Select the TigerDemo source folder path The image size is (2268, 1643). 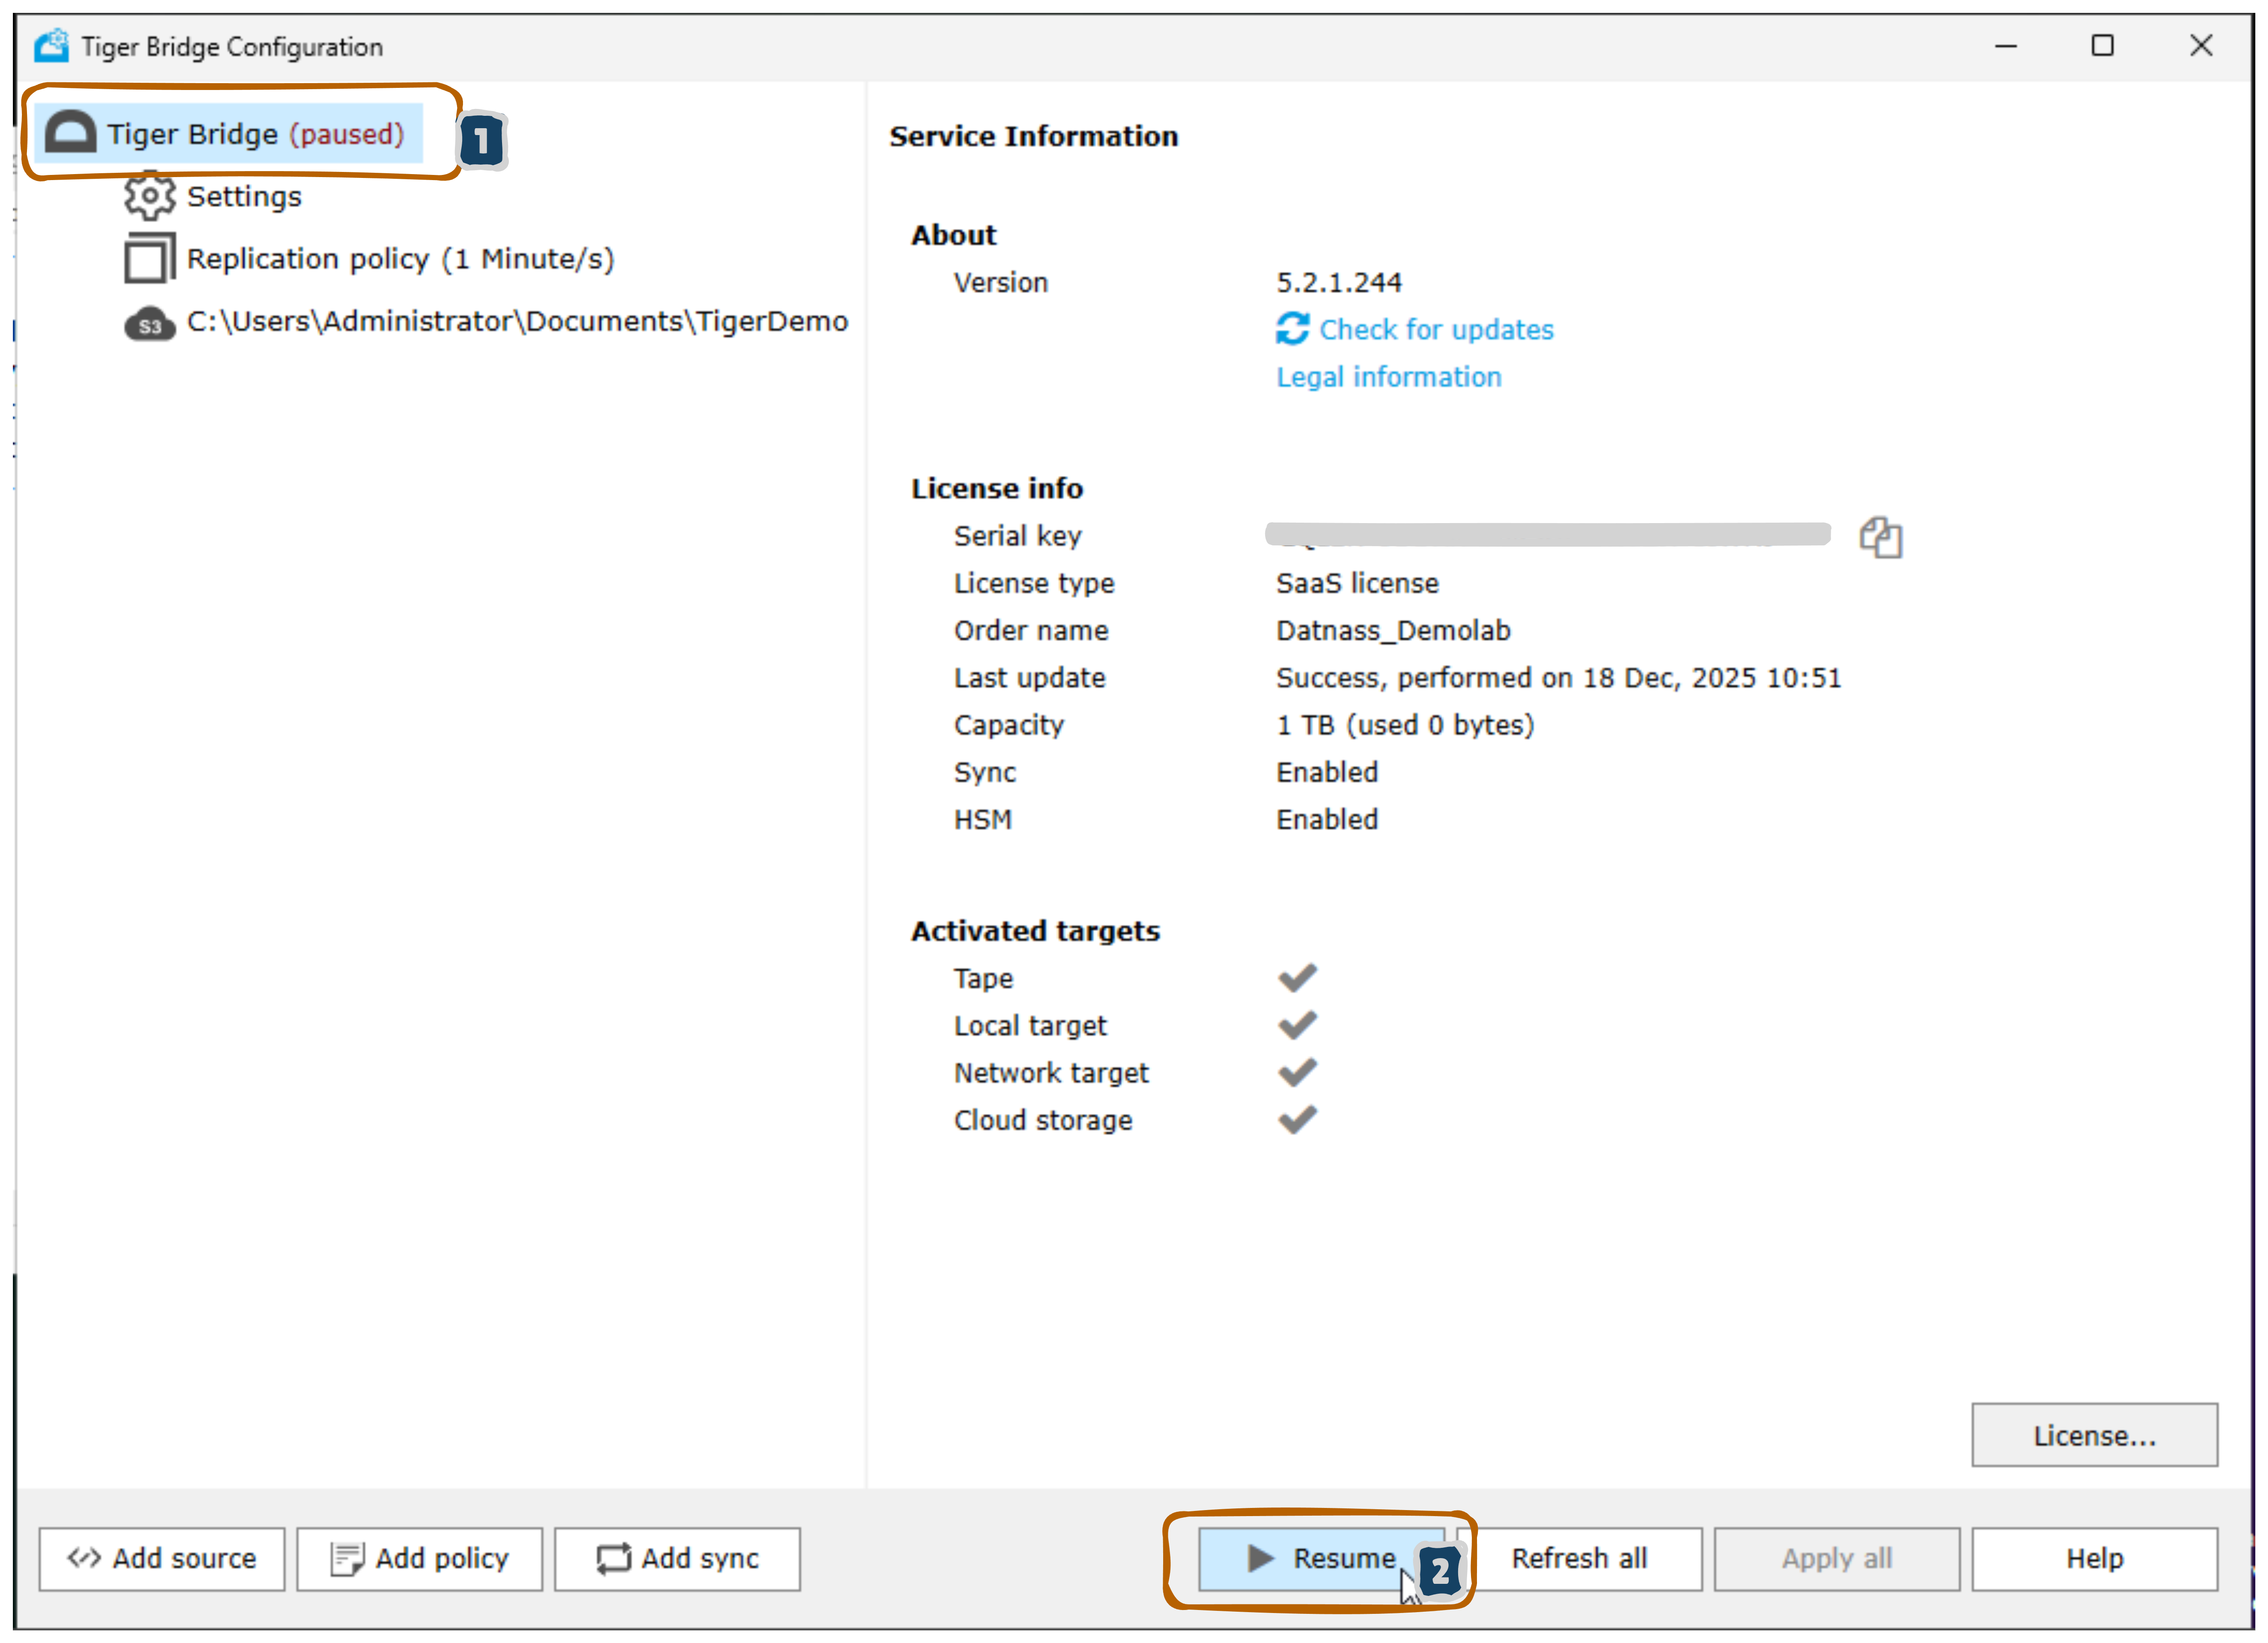click(517, 322)
